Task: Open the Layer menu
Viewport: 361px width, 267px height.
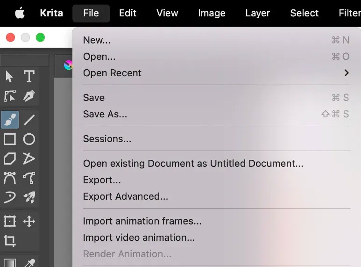Action: pos(258,13)
